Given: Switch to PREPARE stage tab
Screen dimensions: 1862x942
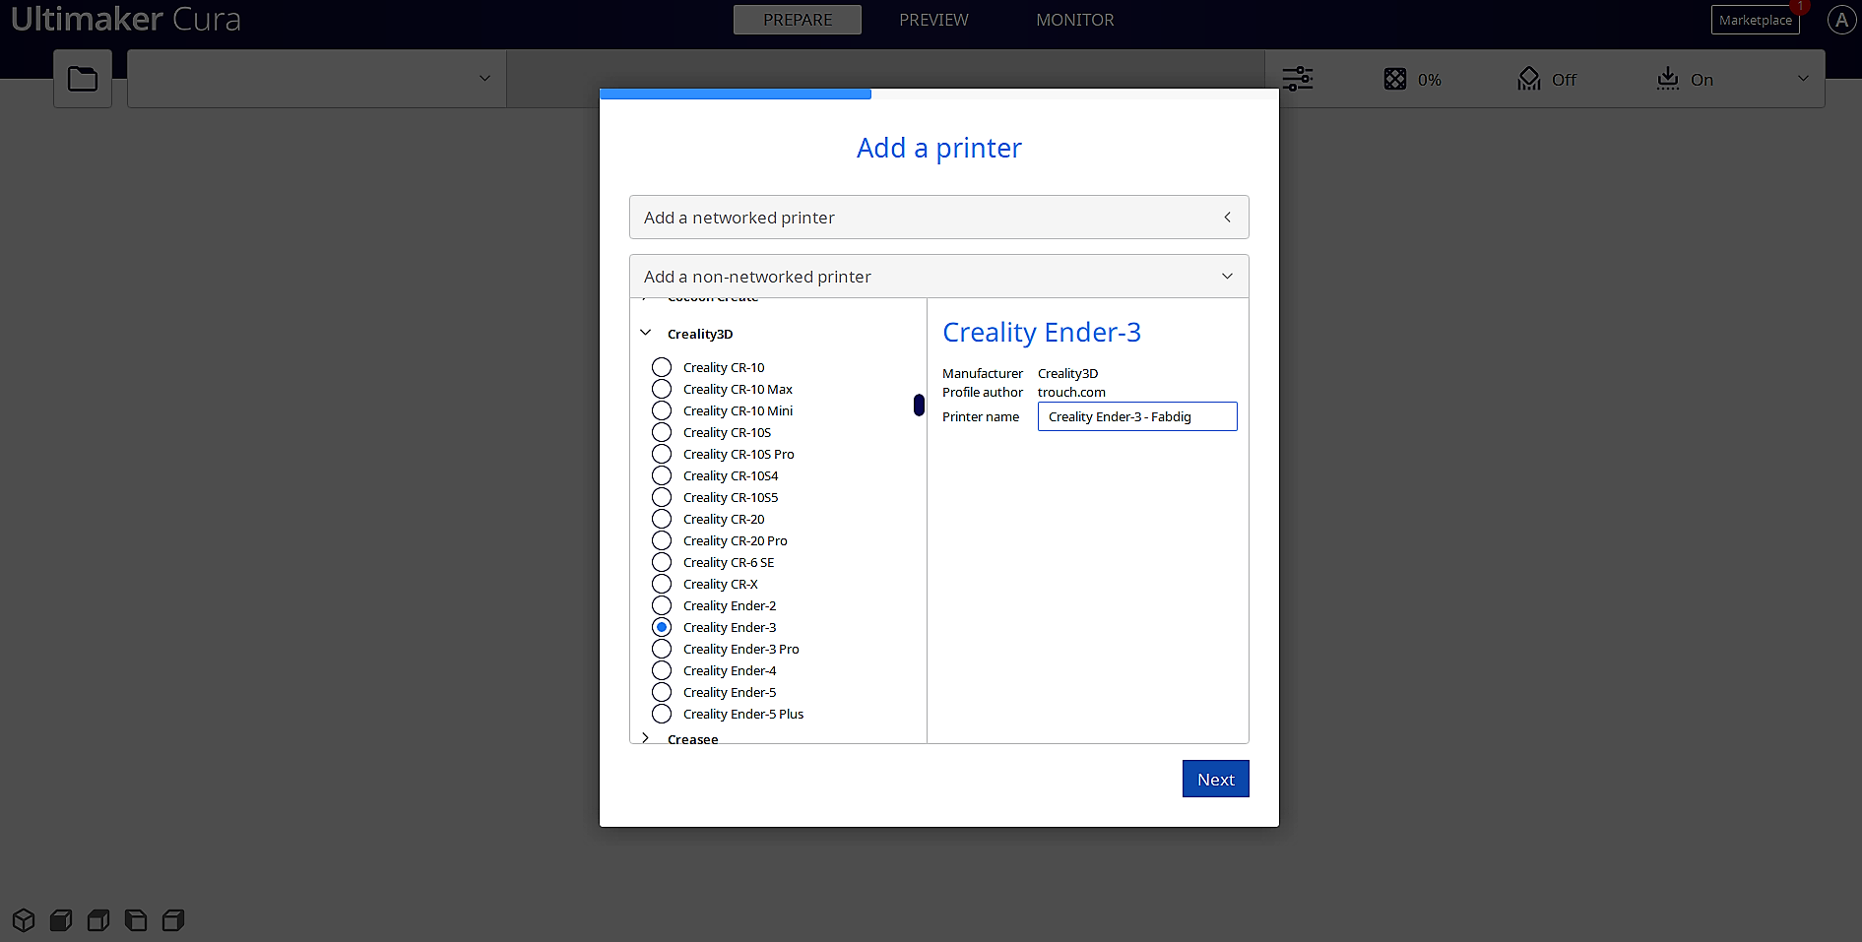Looking at the screenshot, I should pyautogui.click(x=798, y=20).
